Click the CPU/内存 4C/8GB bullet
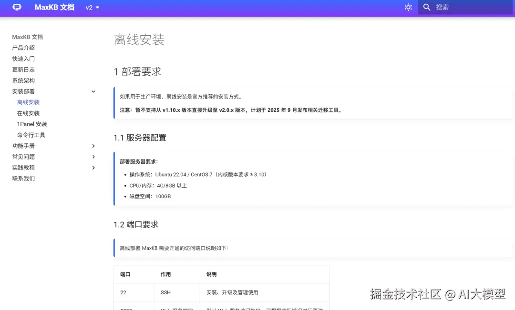Image resolution: width=515 pixels, height=310 pixels. point(158,186)
